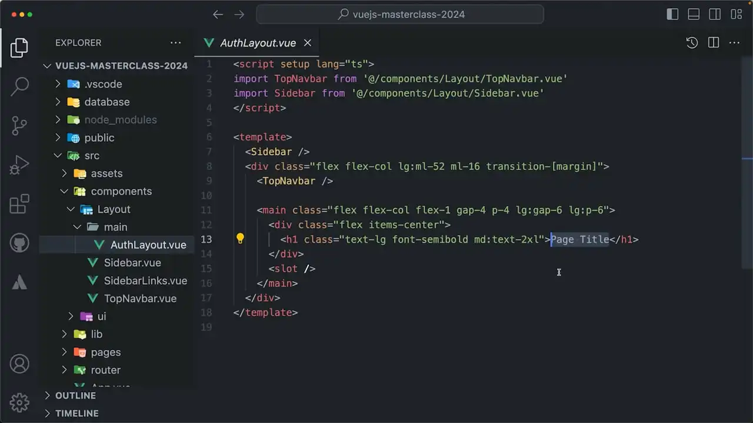Click the lightbulb code action on line 13
Screen dimensions: 753x423
coord(240,239)
